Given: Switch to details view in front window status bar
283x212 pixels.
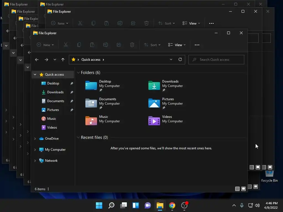Looking at the screenshot, I should [237, 189].
